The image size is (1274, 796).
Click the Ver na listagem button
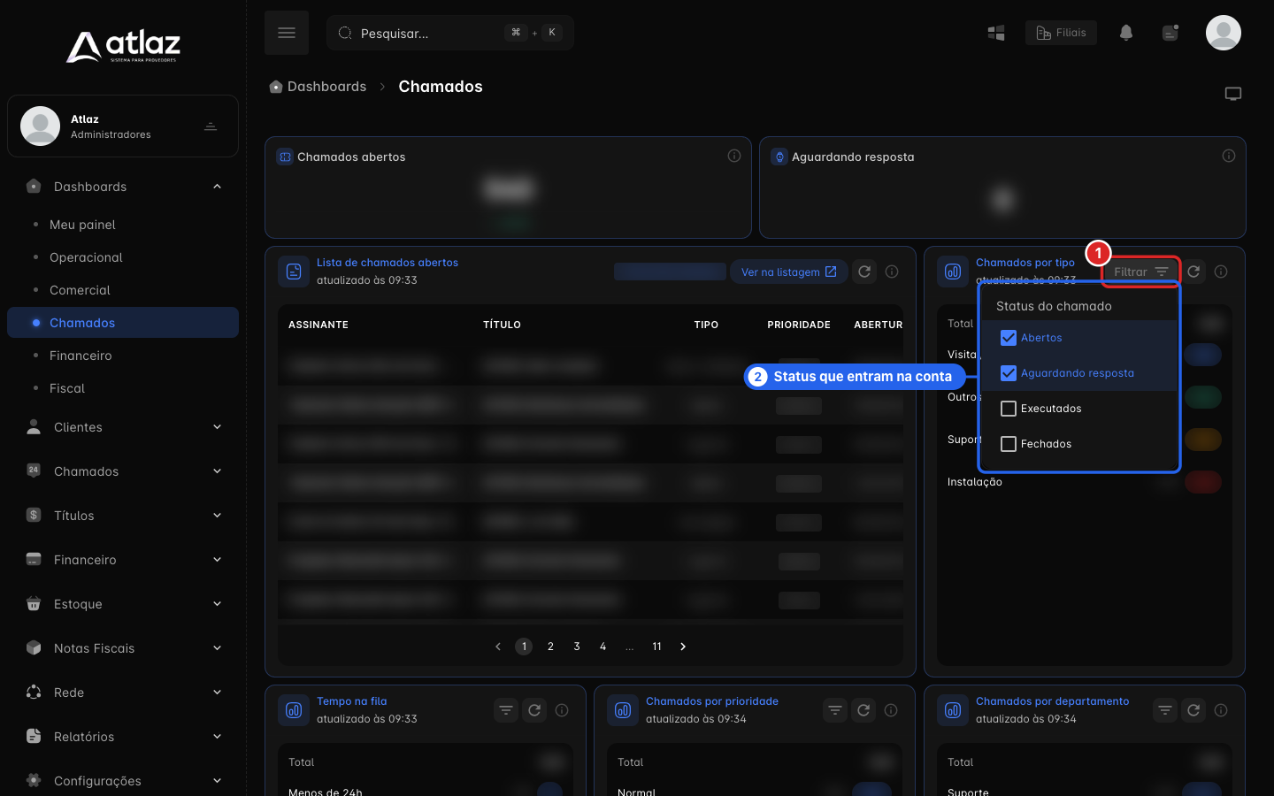point(788,272)
